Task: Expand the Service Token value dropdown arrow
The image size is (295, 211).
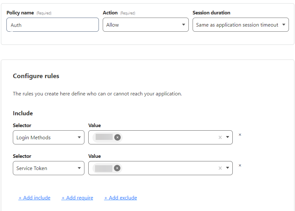Action: pos(228,168)
